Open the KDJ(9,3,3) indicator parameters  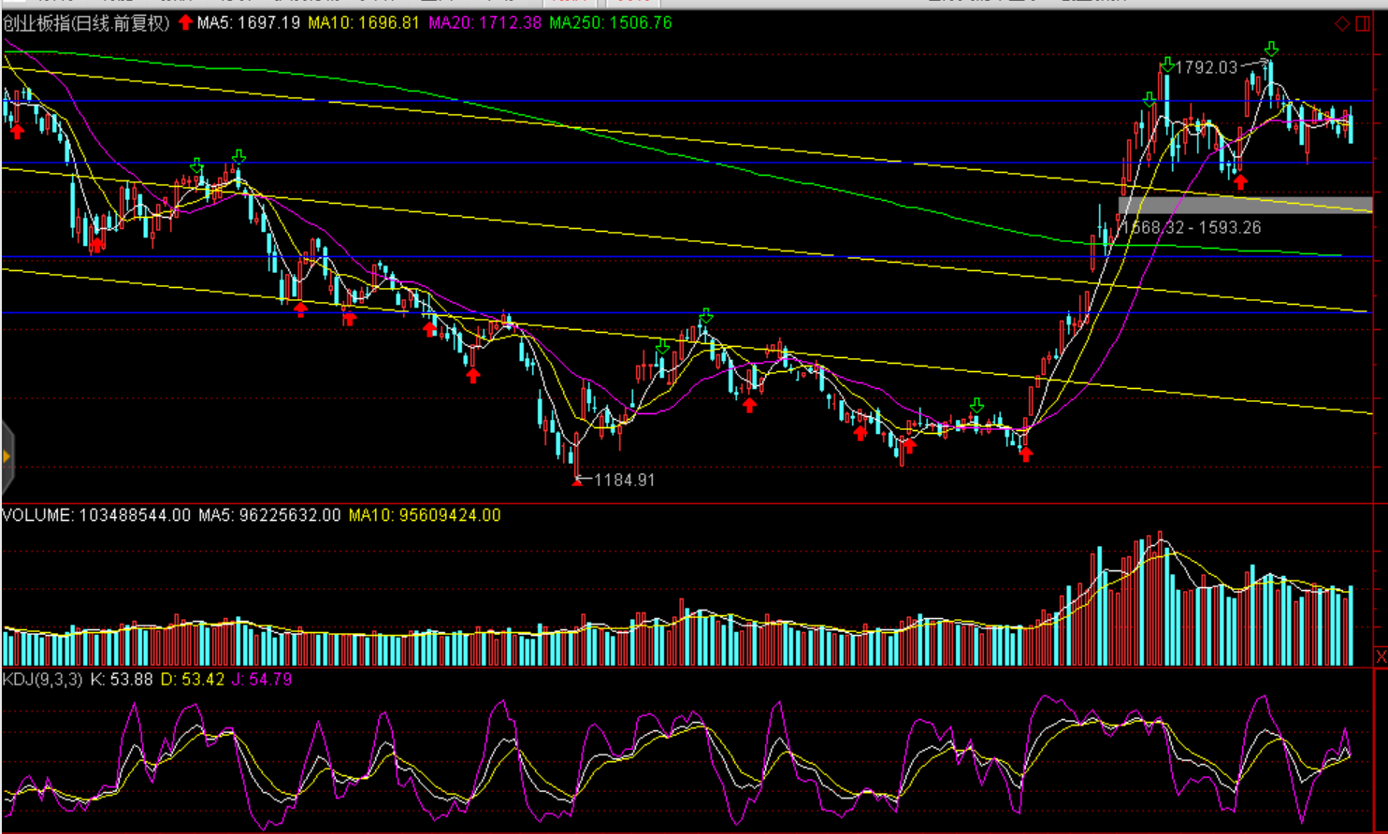[42, 680]
